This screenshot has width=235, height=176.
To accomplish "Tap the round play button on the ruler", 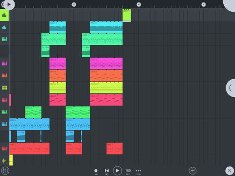I will 8,4.
